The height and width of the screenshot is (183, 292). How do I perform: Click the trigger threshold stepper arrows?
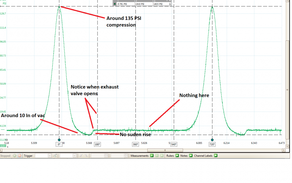coord(106,155)
